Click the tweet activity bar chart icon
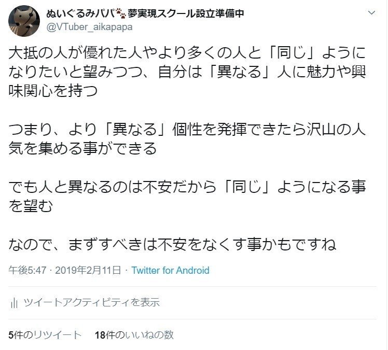The image size is (388, 350). [x=14, y=302]
